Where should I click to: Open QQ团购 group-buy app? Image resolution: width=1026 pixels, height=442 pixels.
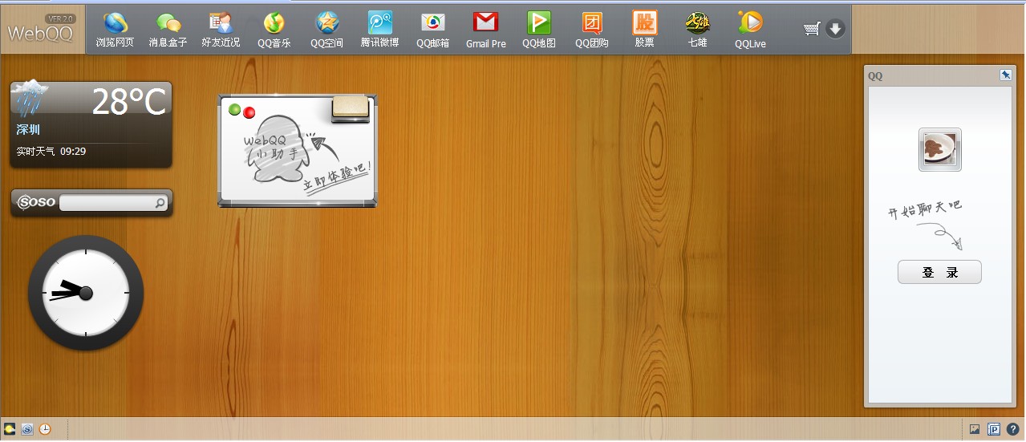coord(592,30)
